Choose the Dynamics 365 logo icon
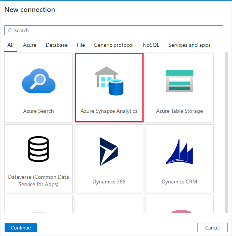This screenshot has width=232, height=236. coord(109,152)
